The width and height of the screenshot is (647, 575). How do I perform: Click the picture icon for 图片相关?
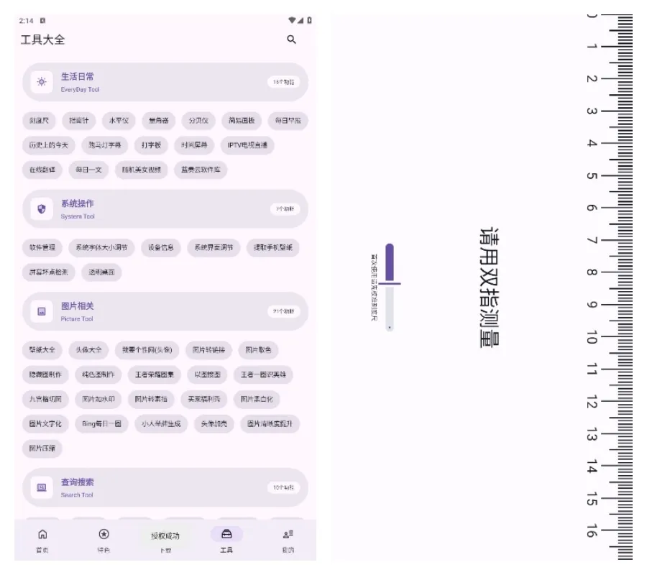pyautogui.click(x=42, y=311)
